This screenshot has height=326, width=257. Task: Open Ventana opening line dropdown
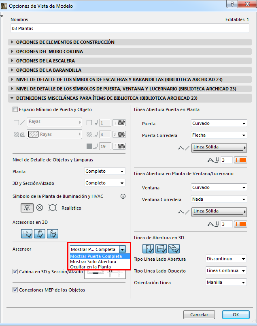click(219, 187)
